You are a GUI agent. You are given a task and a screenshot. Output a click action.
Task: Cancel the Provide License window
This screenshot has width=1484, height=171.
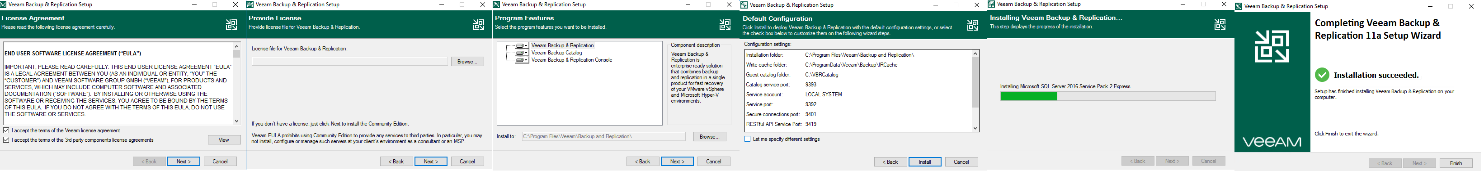point(467,162)
